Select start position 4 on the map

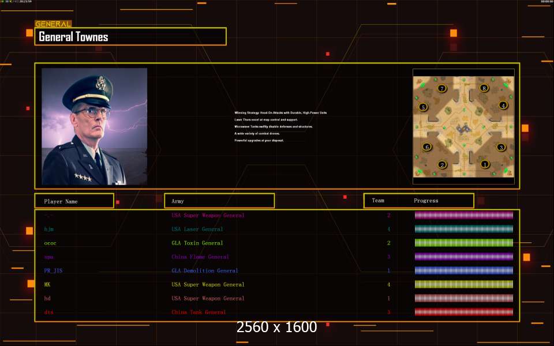[x=503, y=105]
